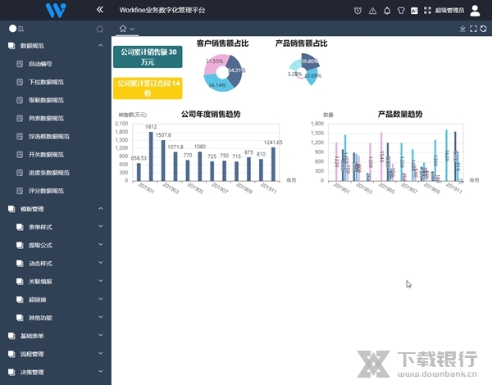The height and width of the screenshot is (385, 492).
Task: Click the font size icon in header
Action: pyautogui.click(x=414, y=11)
